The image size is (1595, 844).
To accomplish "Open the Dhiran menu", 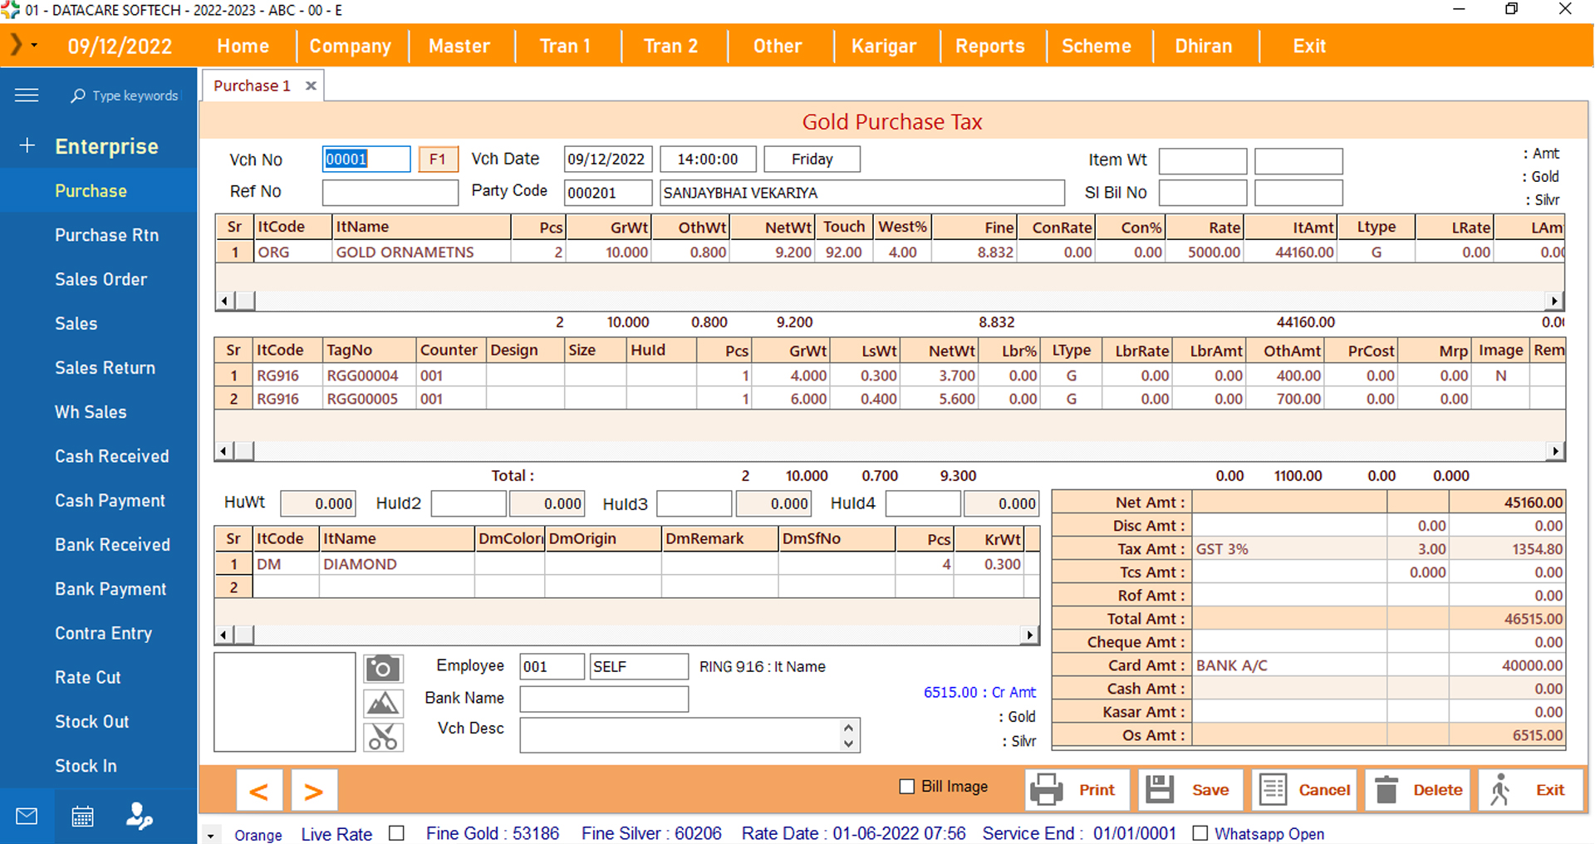I will click(x=1204, y=46).
